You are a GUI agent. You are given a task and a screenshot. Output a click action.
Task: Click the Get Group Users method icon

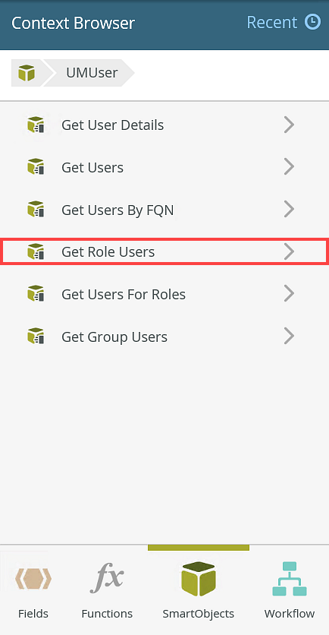pyautogui.click(x=36, y=336)
